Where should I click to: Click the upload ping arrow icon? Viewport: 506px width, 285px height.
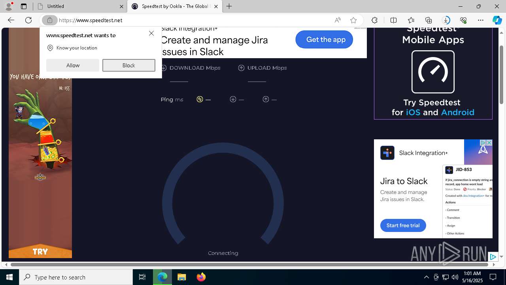coord(266,99)
